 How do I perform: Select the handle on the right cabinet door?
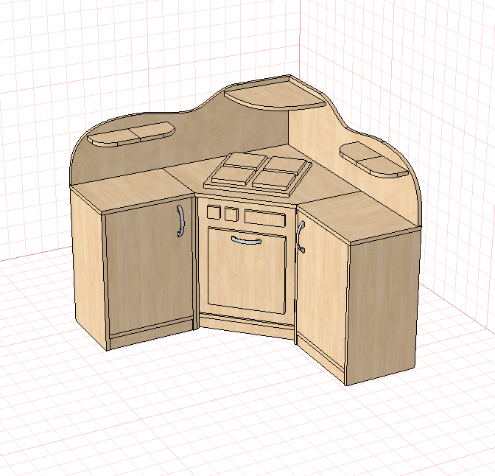coord(301,237)
